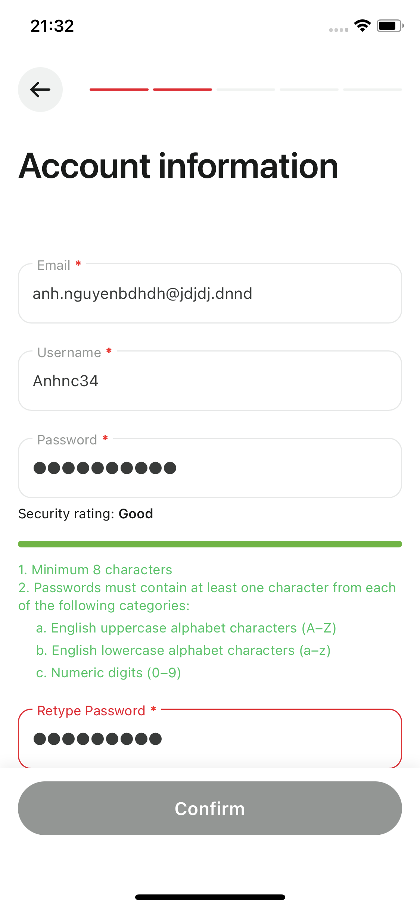Select the last progress step segment
420x909 pixels.
pyautogui.click(x=373, y=90)
